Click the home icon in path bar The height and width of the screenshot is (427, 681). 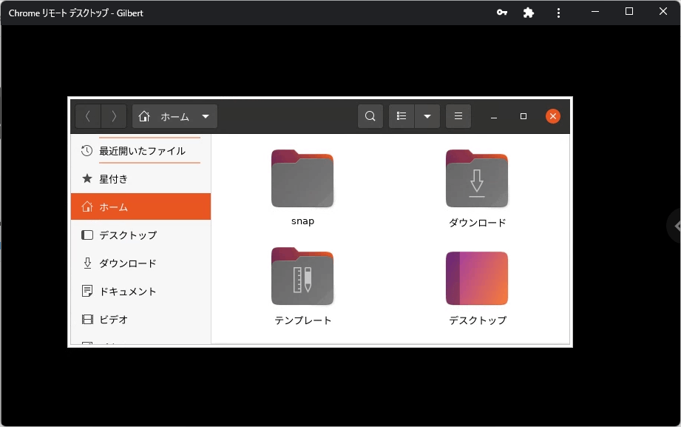click(x=144, y=116)
